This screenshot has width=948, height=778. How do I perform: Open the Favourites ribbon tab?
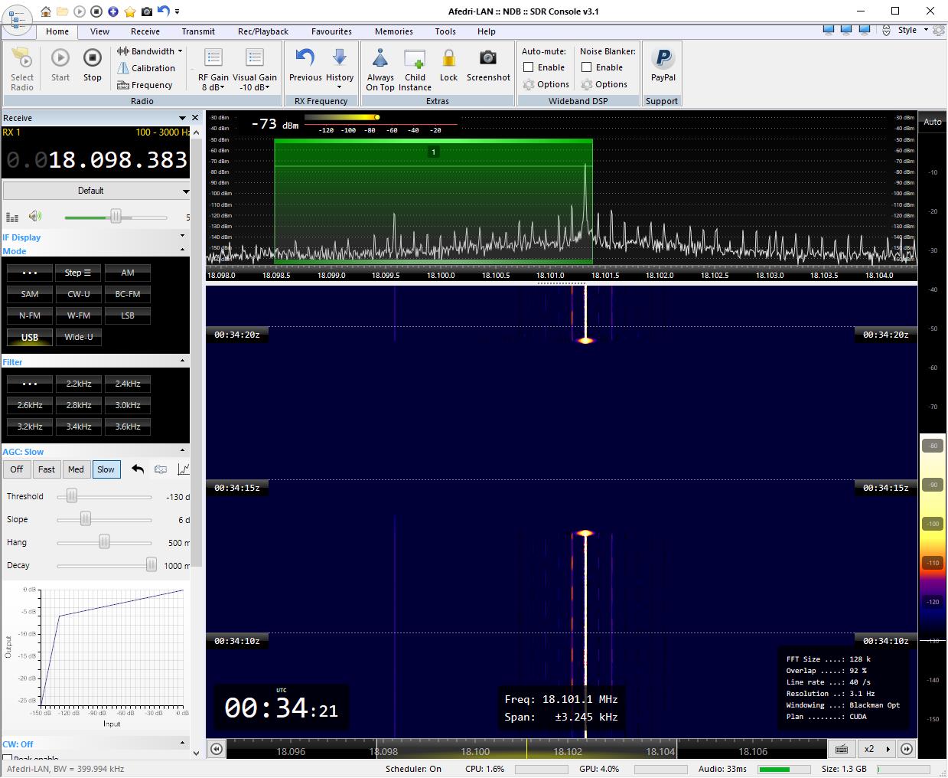coord(331,31)
